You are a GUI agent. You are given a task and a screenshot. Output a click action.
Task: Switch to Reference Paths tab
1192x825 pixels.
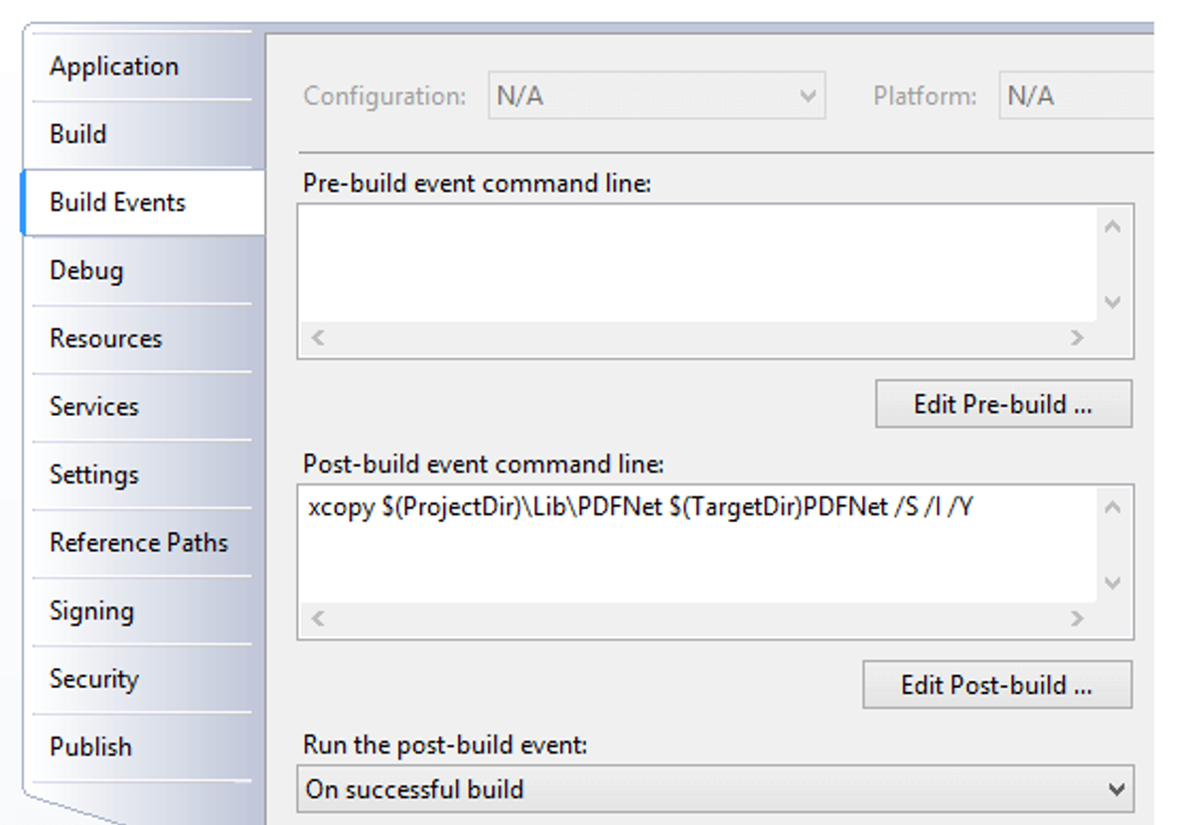pyautogui.click(x=141, y=543)
